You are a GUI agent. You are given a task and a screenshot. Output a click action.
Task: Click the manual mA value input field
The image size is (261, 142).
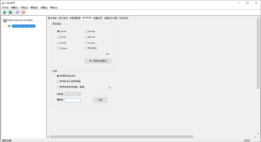(x=94, y=54)
